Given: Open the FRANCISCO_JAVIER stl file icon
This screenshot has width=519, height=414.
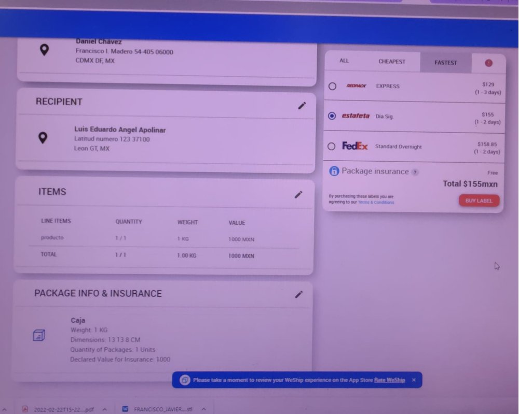Looking at the screenshot, I should tap(125, 409).
